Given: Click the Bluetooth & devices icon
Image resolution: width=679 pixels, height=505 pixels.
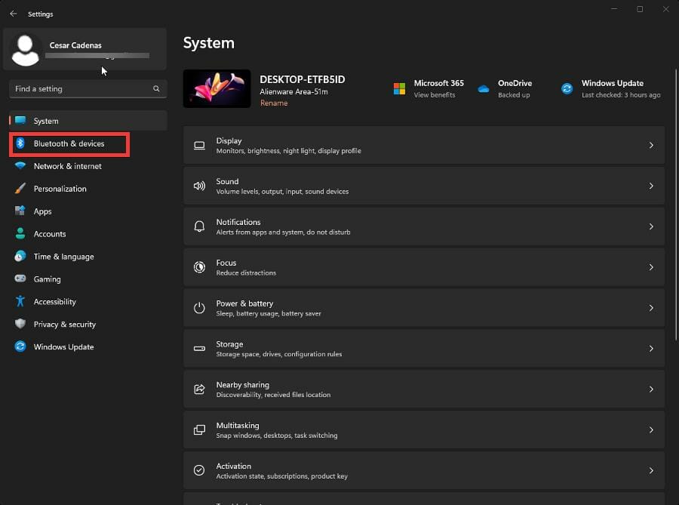Looking at the screenshot, I should point(20,143).
